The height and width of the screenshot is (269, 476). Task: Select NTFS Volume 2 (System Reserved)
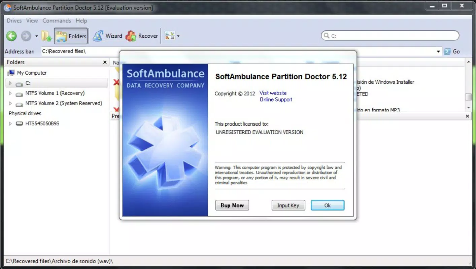point(64,103)
